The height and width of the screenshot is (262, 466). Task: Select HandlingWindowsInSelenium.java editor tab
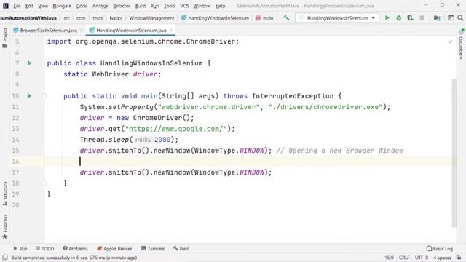coord(131,31)
